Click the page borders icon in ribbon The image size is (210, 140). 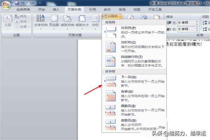[x=157, y=17]
